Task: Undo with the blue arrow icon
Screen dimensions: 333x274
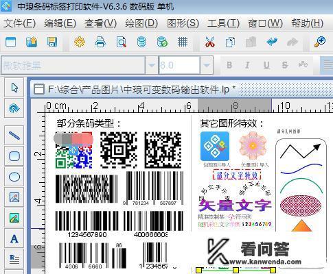Action: click(272, 42)
